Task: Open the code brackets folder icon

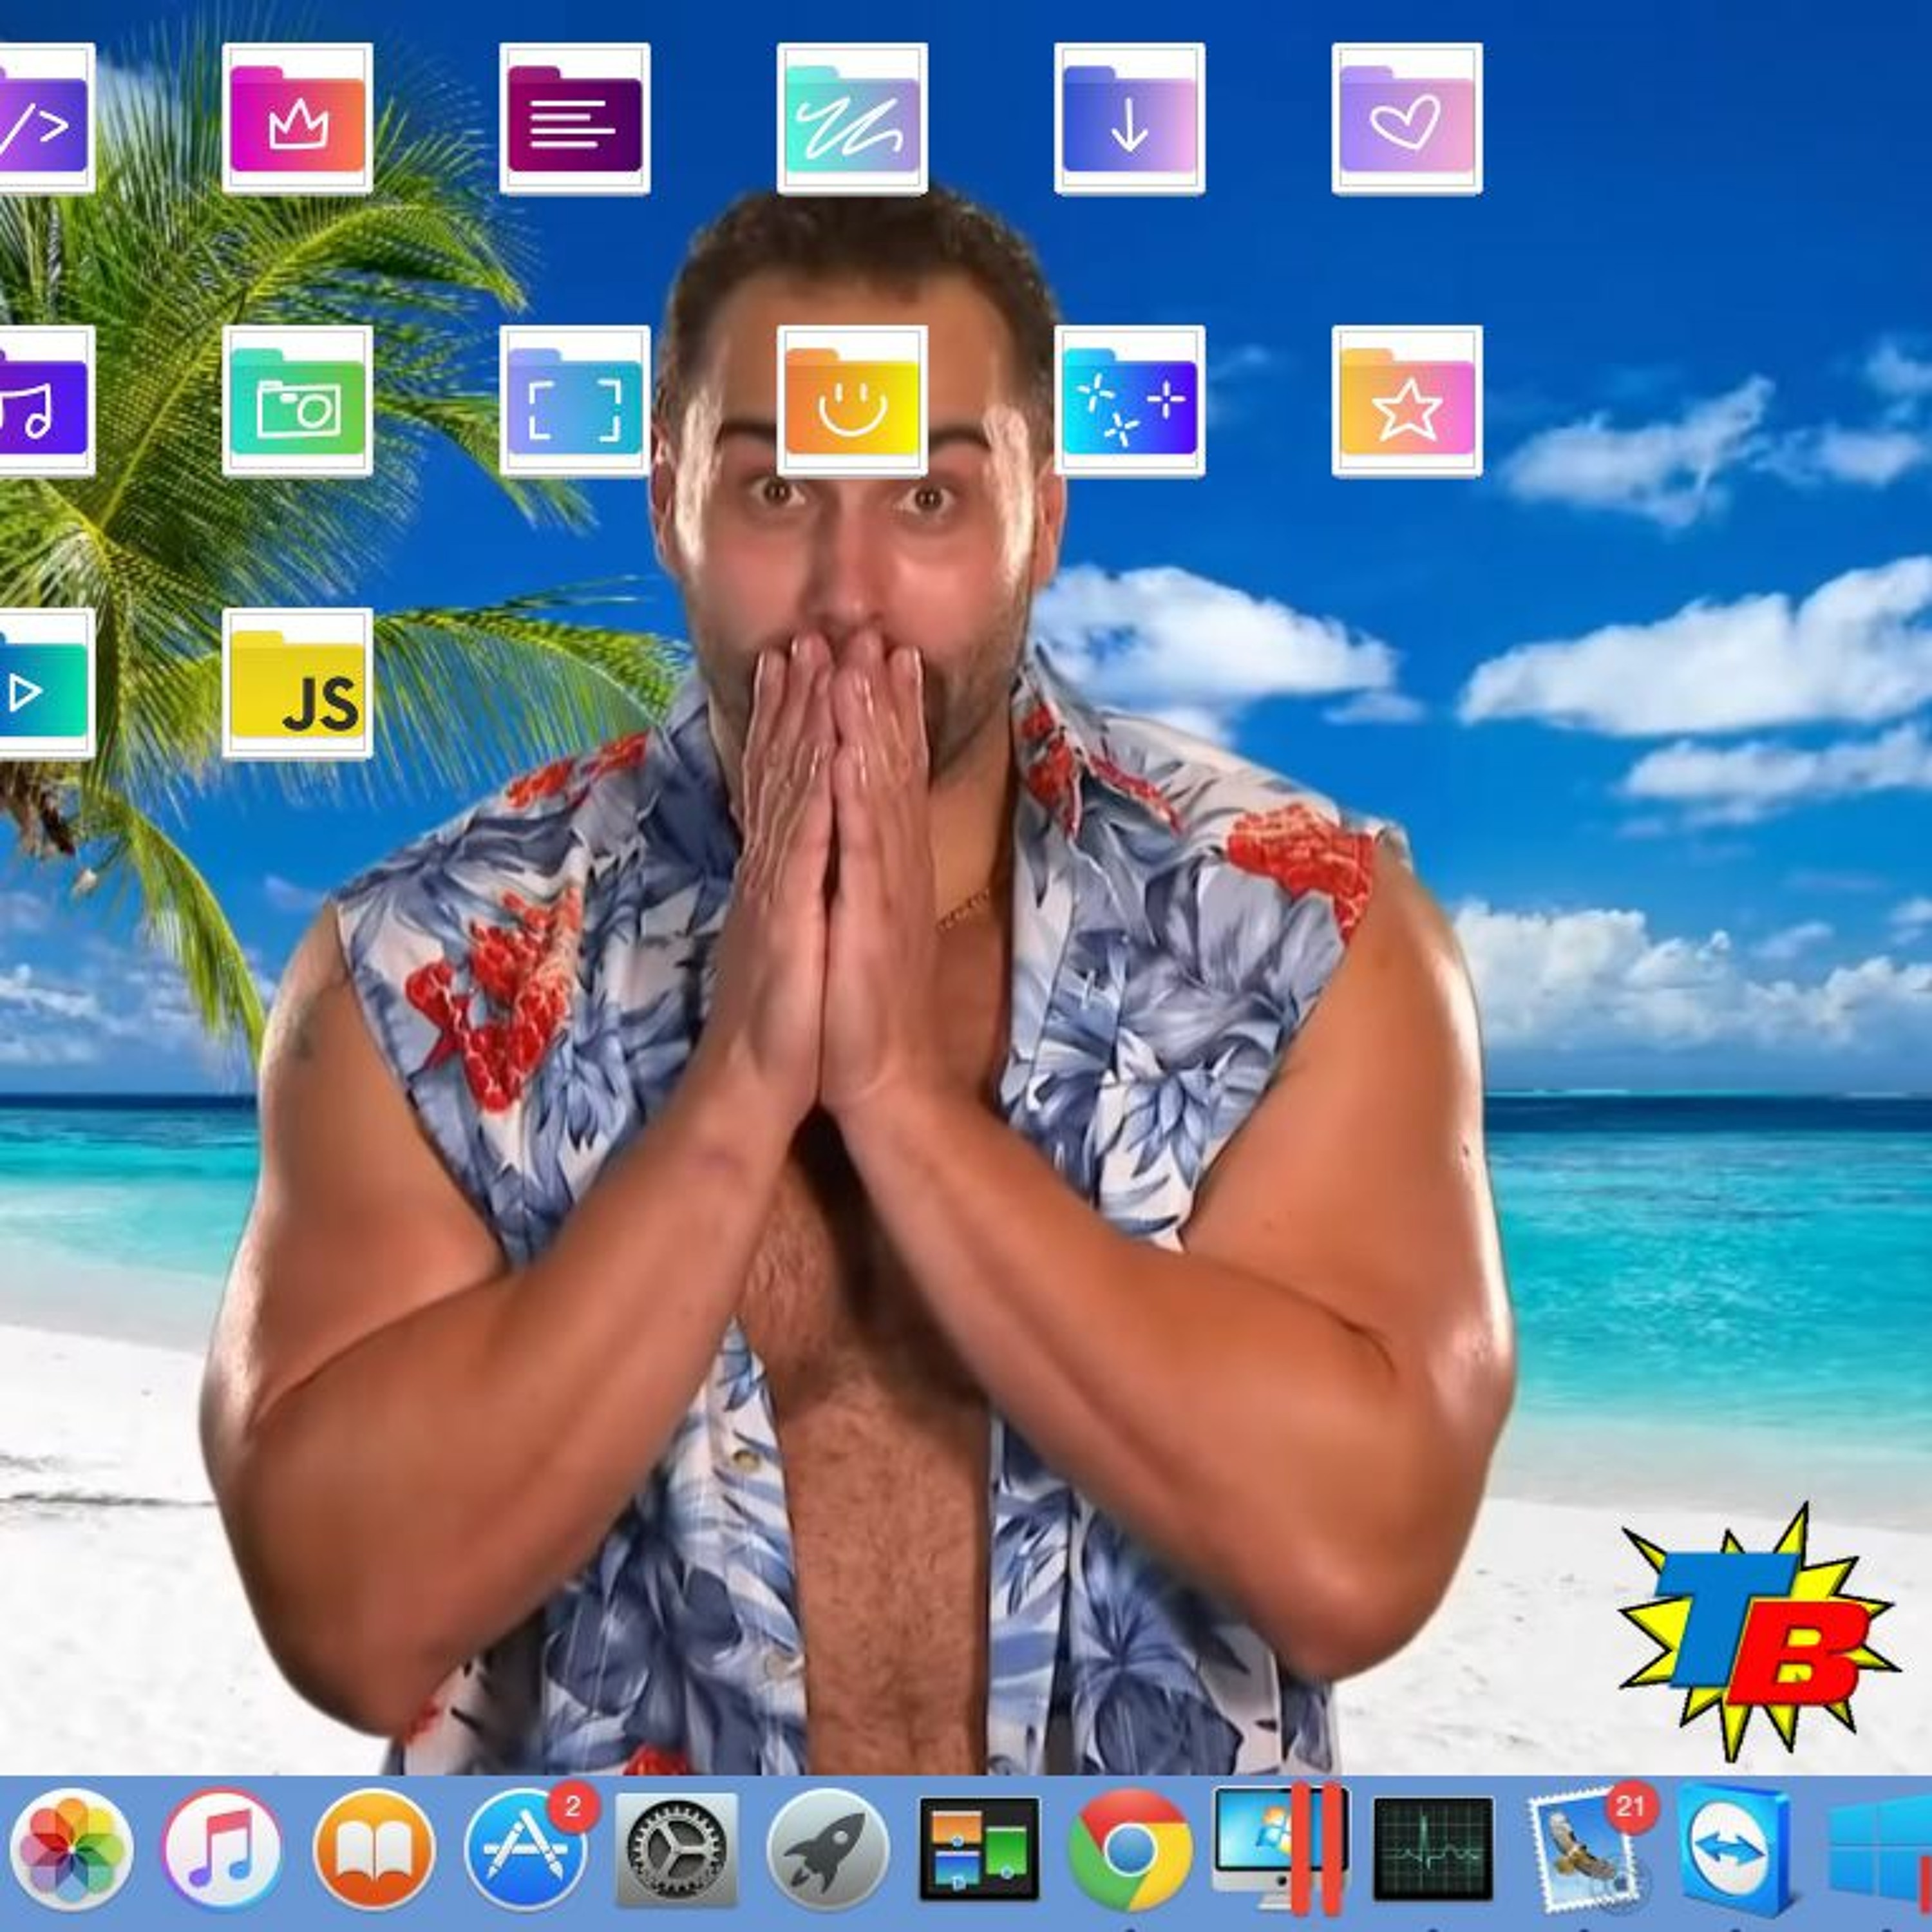Action: tap(46, 118)
